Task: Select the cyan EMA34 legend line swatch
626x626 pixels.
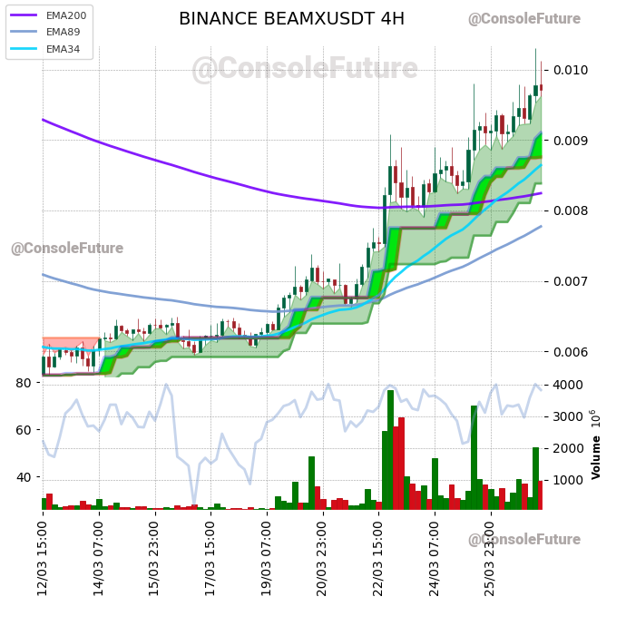Action: pos(24,49)
